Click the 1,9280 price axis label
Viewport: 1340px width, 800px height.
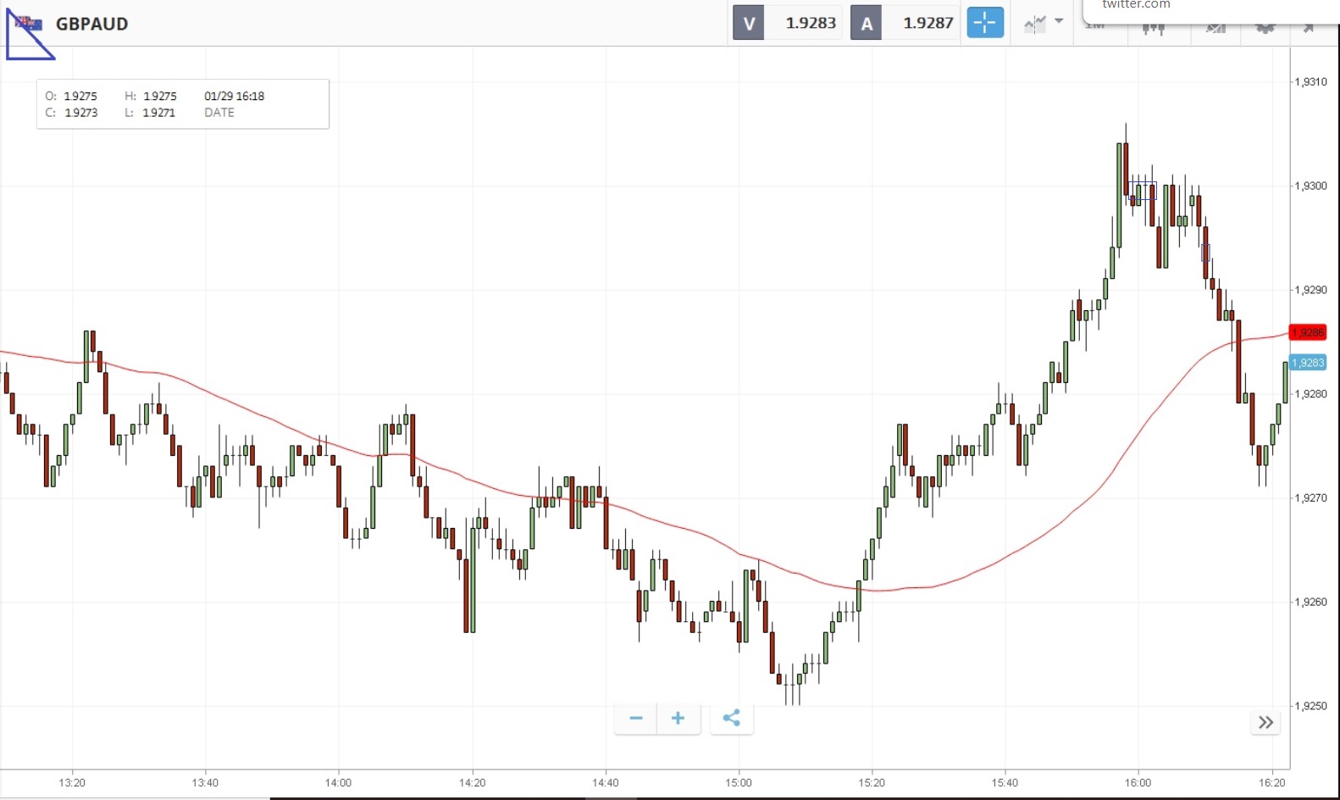[1310, 394]
